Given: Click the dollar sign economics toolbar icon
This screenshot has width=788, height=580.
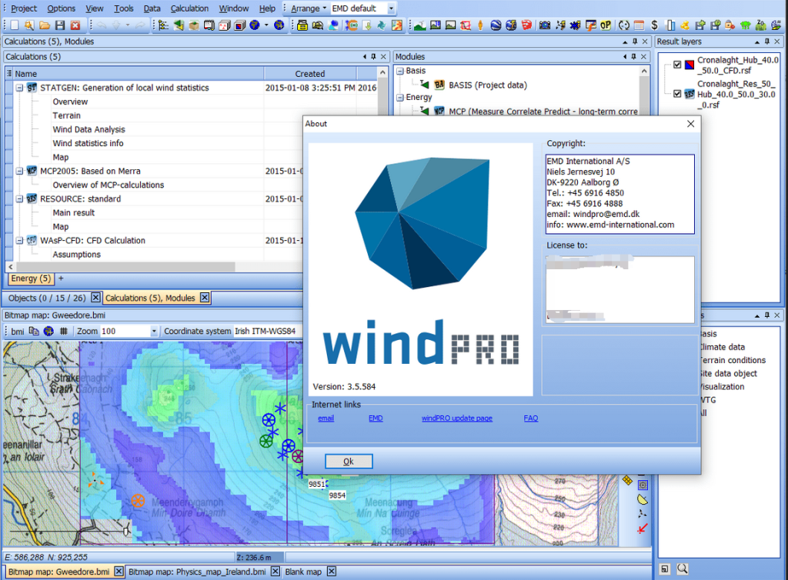Looking at the screenshot, I should (654, 25).
